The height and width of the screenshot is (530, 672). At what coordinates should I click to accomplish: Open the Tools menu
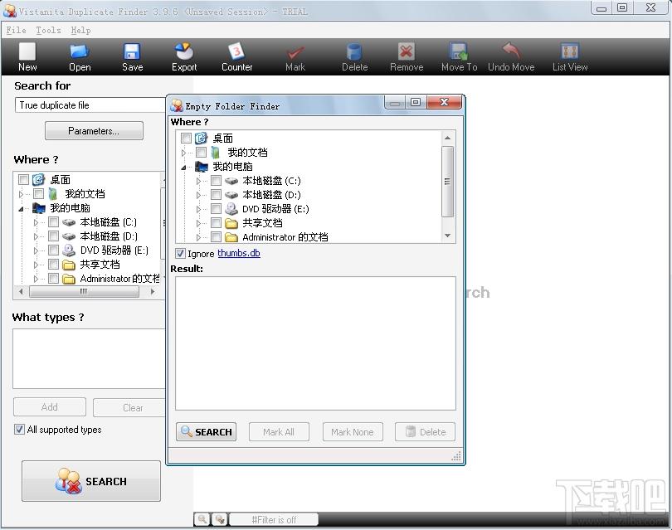[48, 30]
